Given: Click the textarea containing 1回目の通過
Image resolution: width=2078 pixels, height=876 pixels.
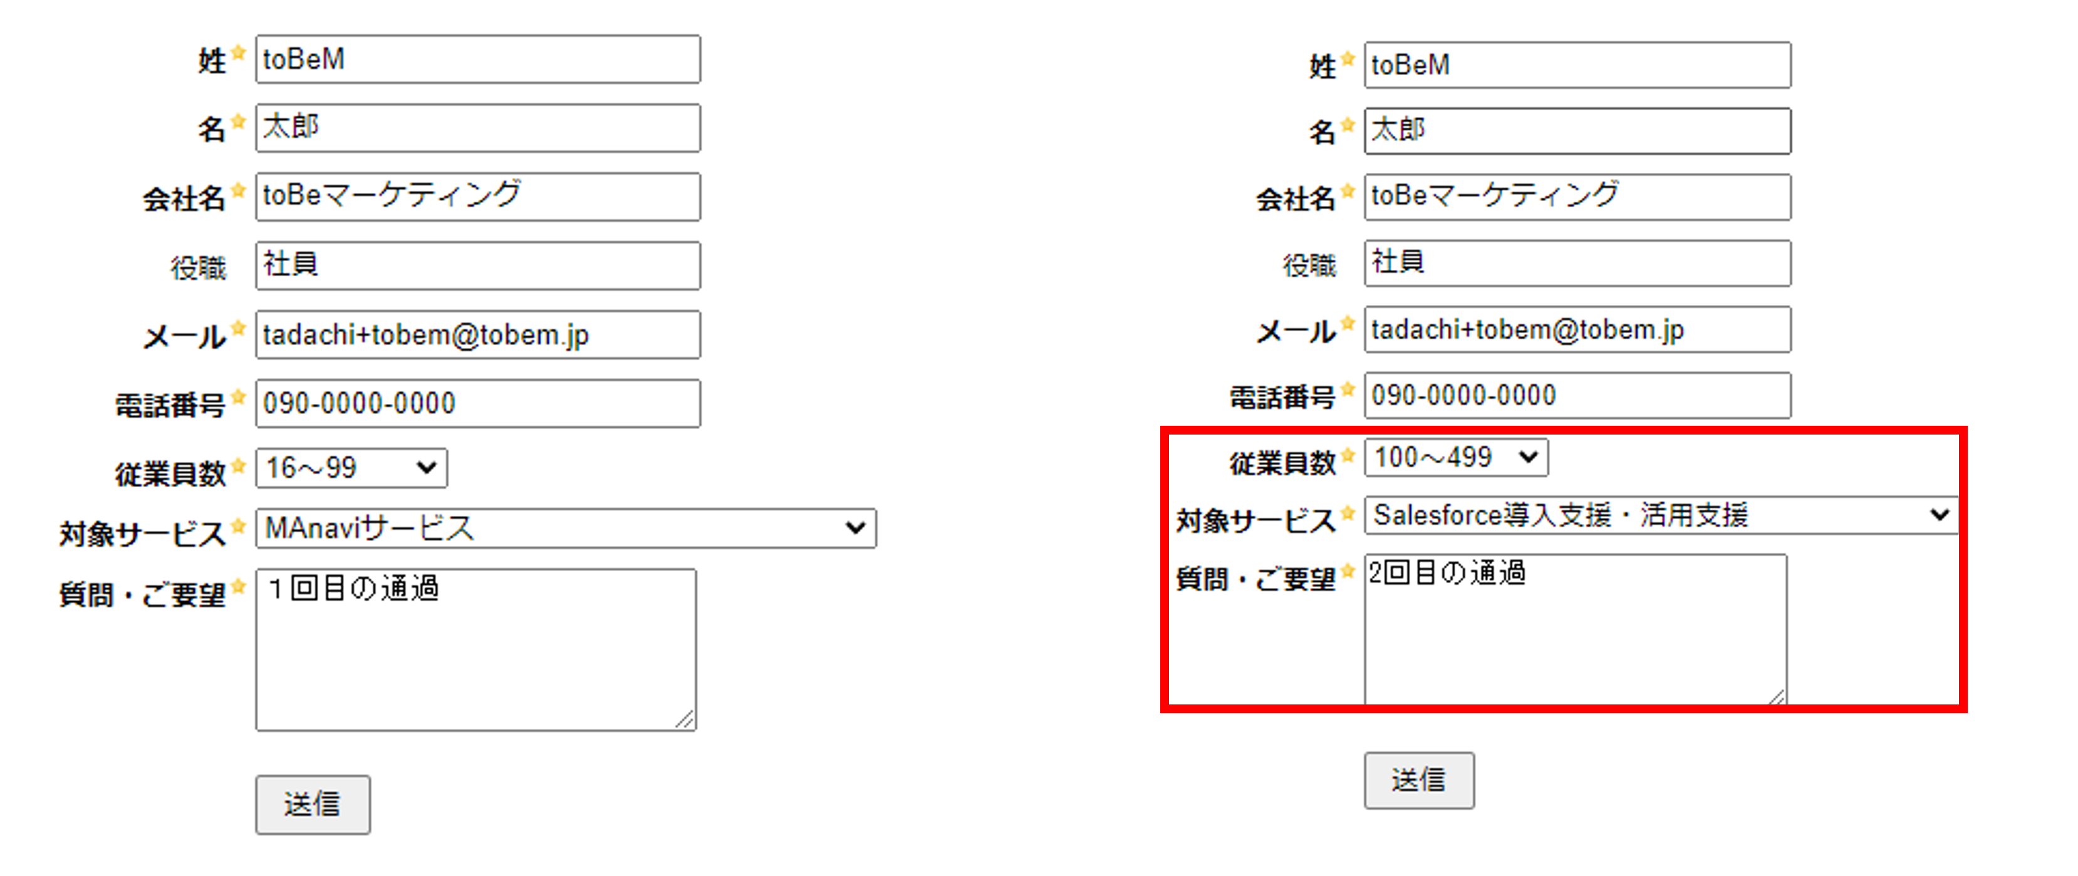Looking at the screenshot, I should (x=476, y=650).
